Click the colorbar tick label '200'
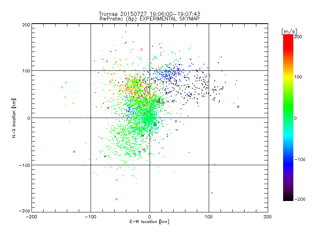This screenshot has width=315, height=236. pyautogui.click(x=298, y=37)
